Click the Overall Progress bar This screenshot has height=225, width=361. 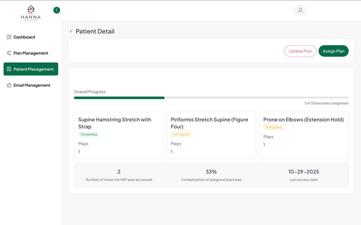(x=211, y=98)
